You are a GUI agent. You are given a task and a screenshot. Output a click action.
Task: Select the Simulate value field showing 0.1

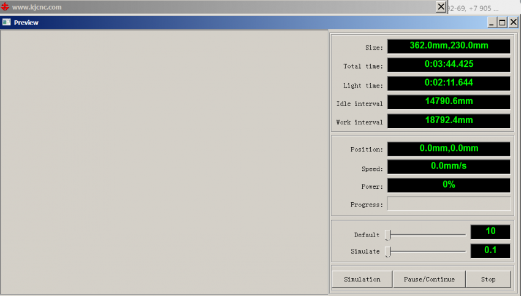490,251
